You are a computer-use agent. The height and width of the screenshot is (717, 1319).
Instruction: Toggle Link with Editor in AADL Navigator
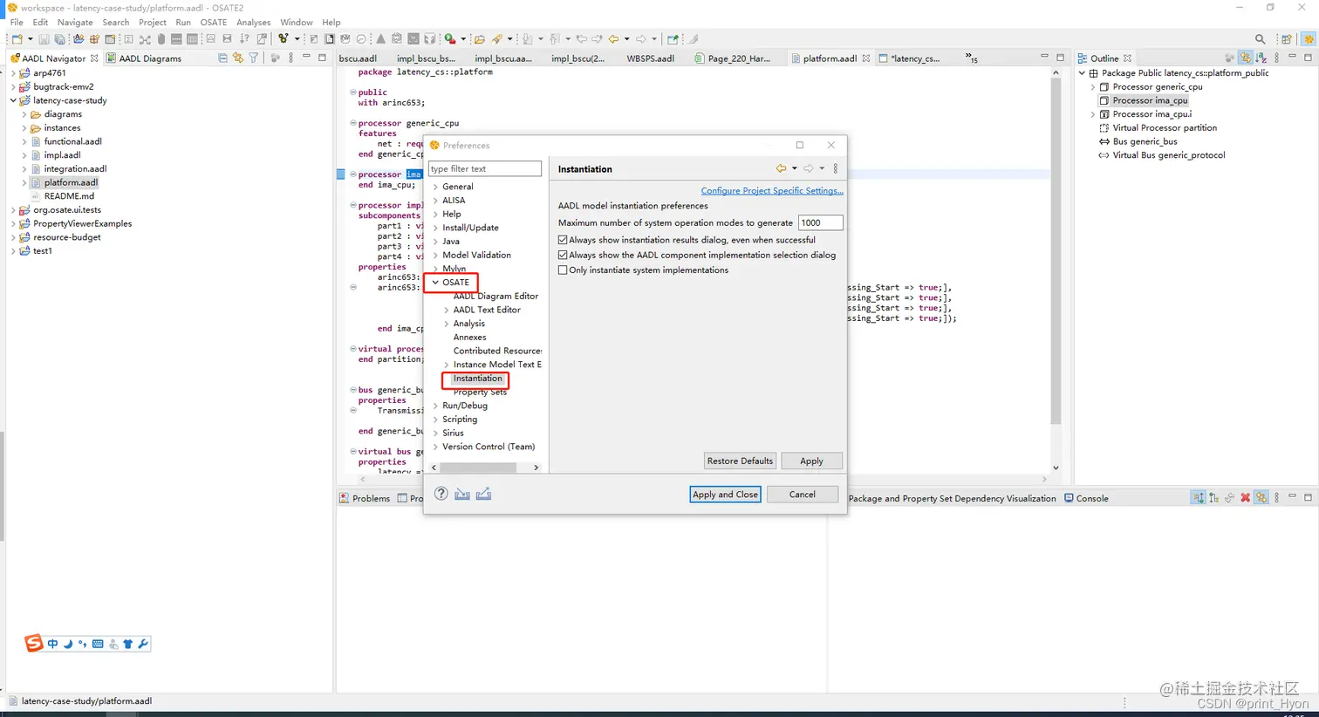[x=237, y=58]
